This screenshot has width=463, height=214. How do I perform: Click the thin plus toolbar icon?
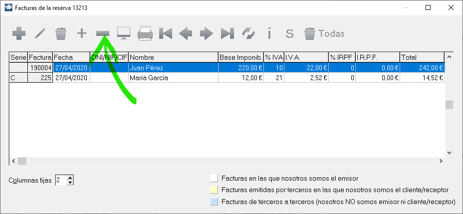82,33
